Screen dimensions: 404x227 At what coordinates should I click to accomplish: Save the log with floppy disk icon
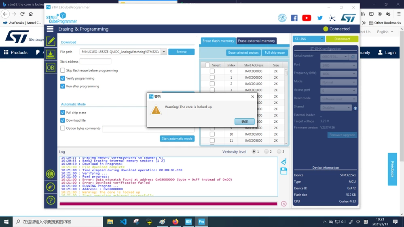pyautogui.click(x=283, y=171)
